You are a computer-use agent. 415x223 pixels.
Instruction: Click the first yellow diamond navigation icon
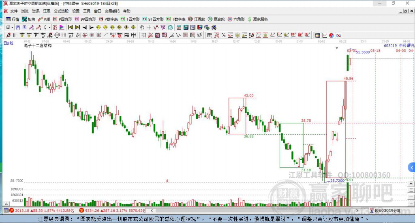98,27
